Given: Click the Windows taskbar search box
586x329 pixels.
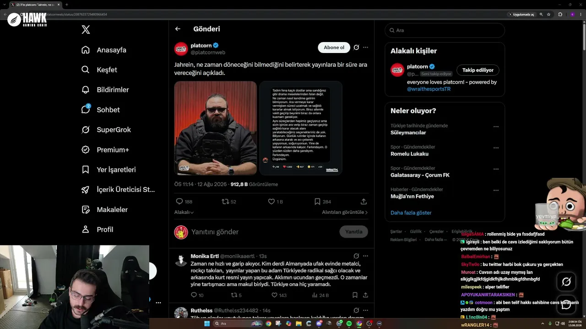Looking at the screenshot, I should click(237, 324).
